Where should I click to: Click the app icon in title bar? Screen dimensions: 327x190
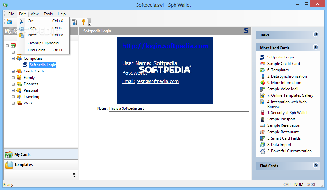pyautogui.click(x=6, y=4)
